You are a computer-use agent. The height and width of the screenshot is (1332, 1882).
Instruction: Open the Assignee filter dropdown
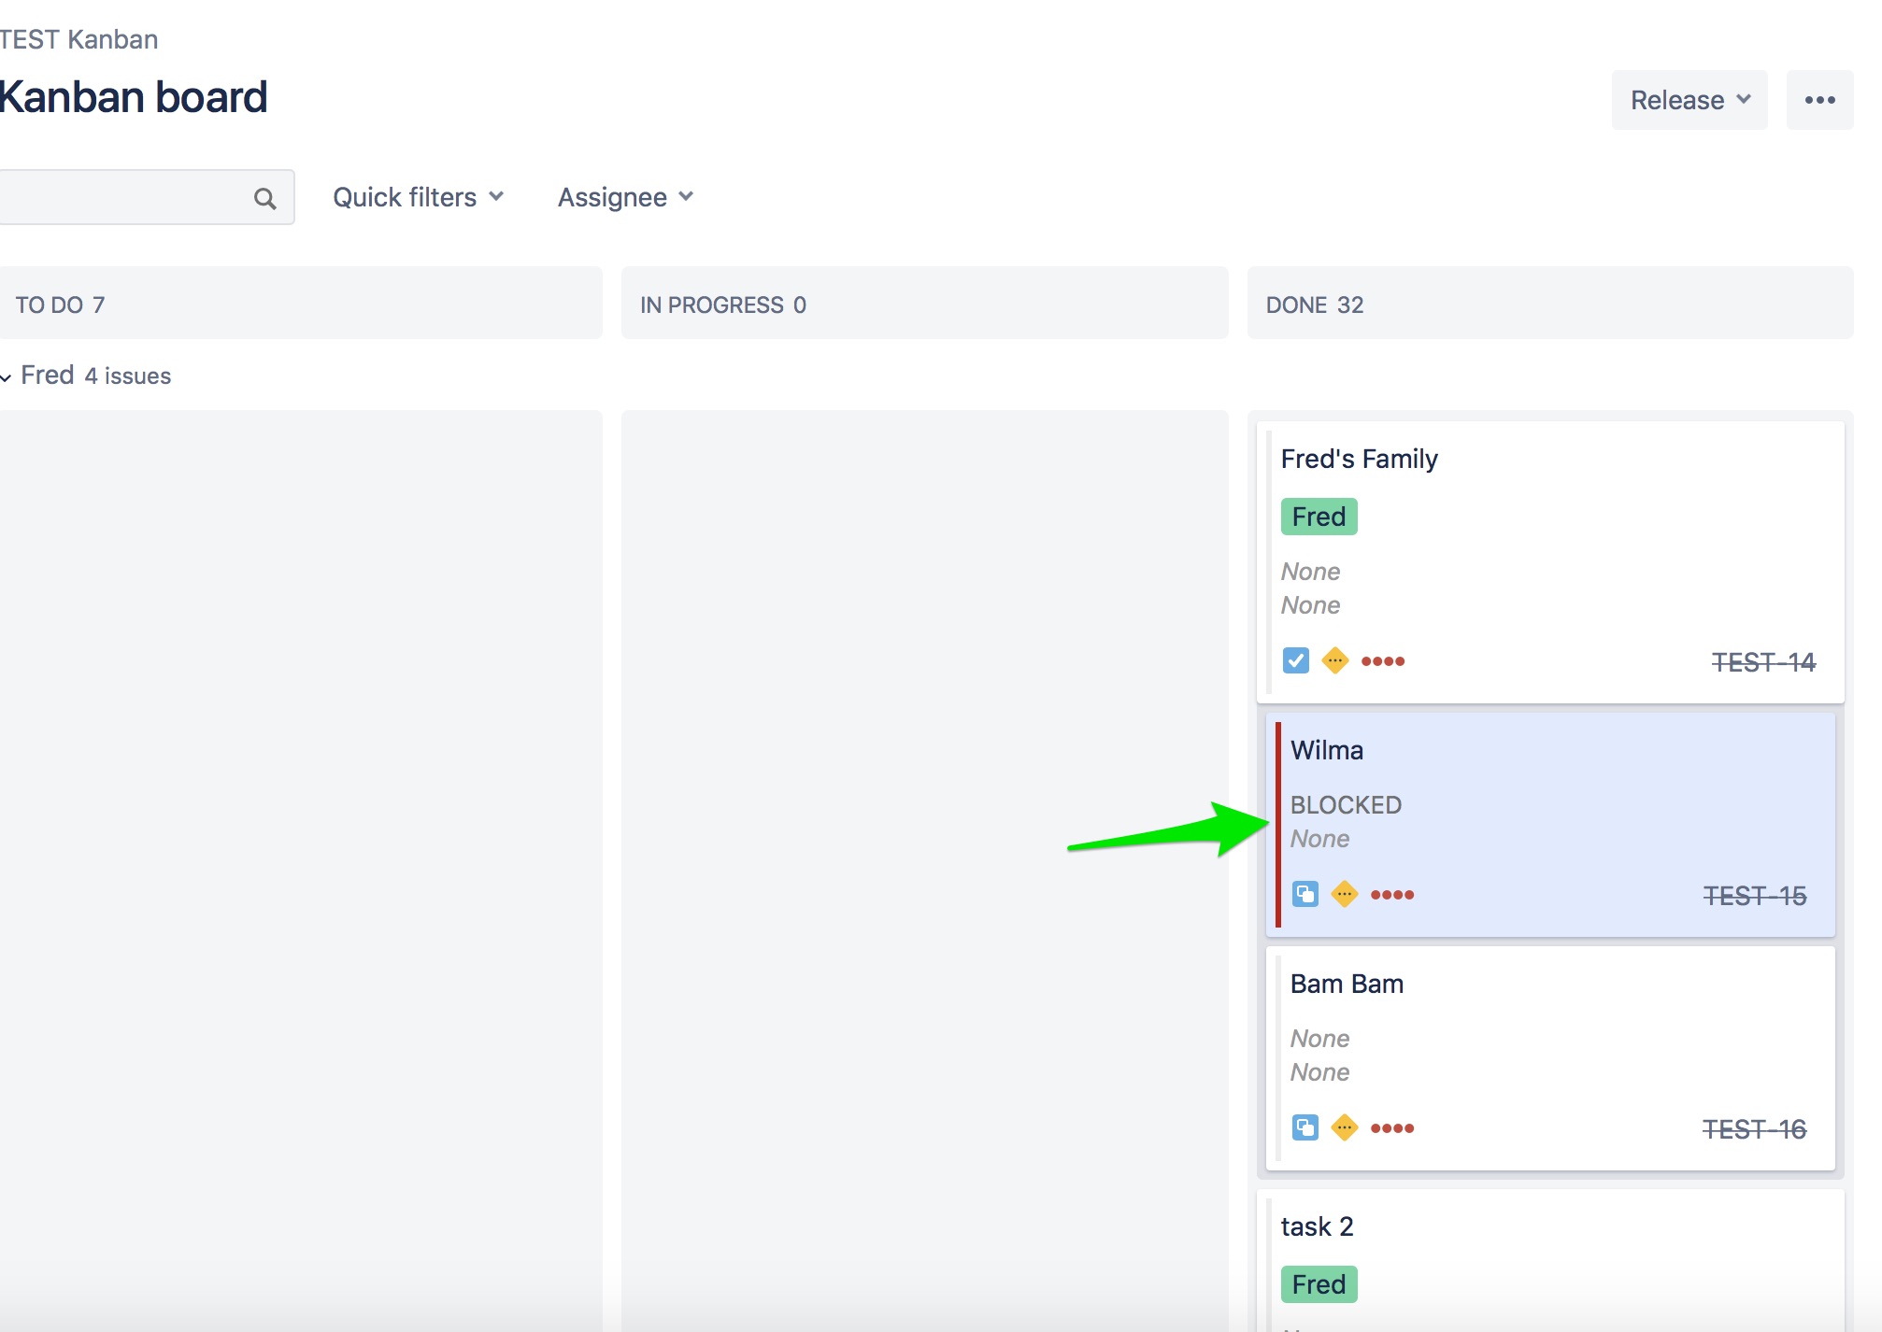point(624,197)
